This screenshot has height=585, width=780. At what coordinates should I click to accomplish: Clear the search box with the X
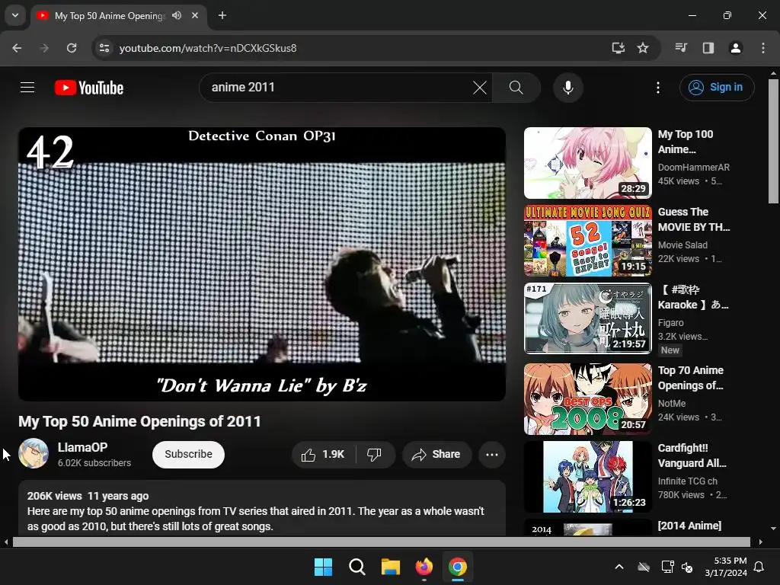point(480,88)
